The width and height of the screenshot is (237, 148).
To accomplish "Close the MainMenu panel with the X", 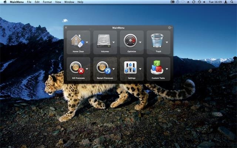I will point(66,27).
